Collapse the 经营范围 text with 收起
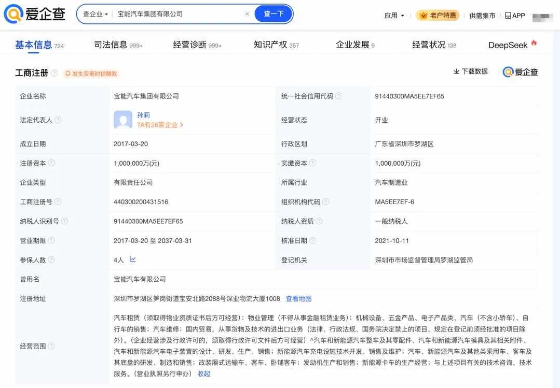 click(203, 373)
